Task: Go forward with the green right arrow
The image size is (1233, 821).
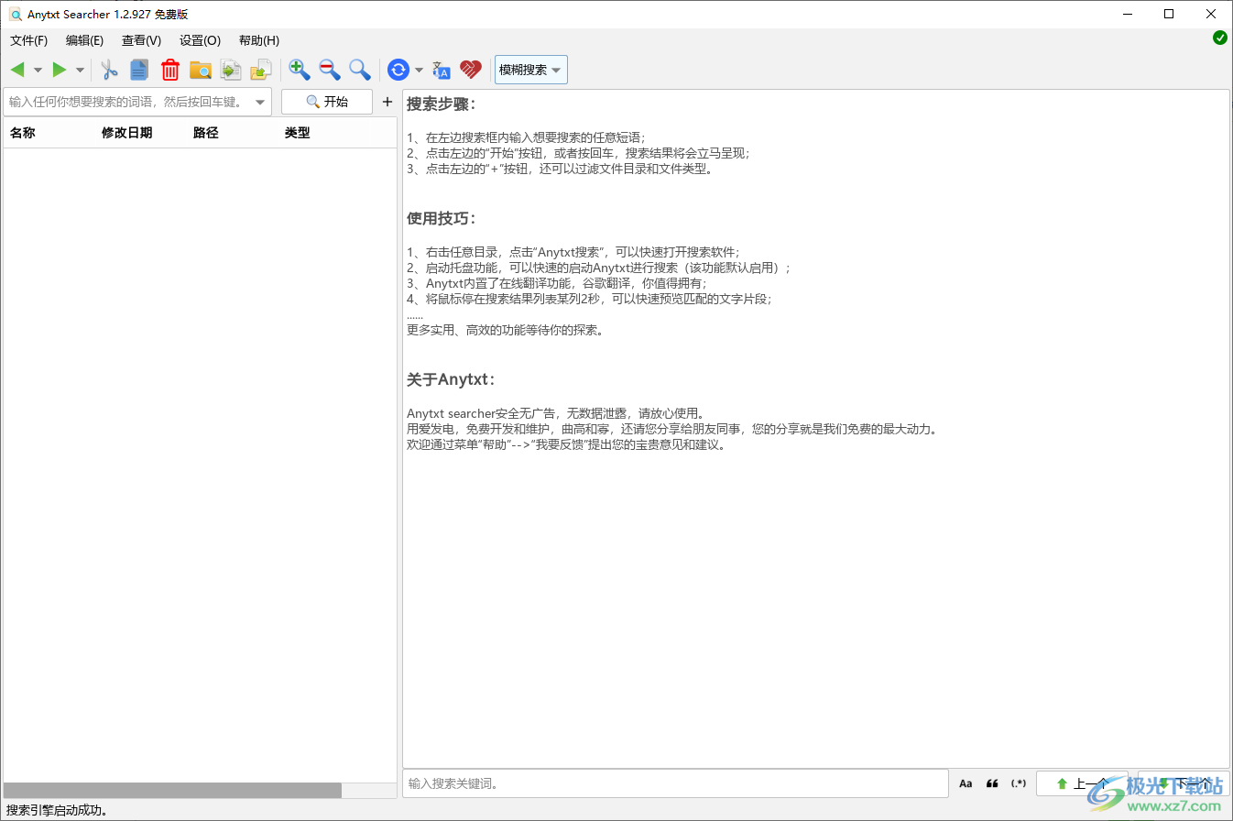Action: click(x=60, y=70)
